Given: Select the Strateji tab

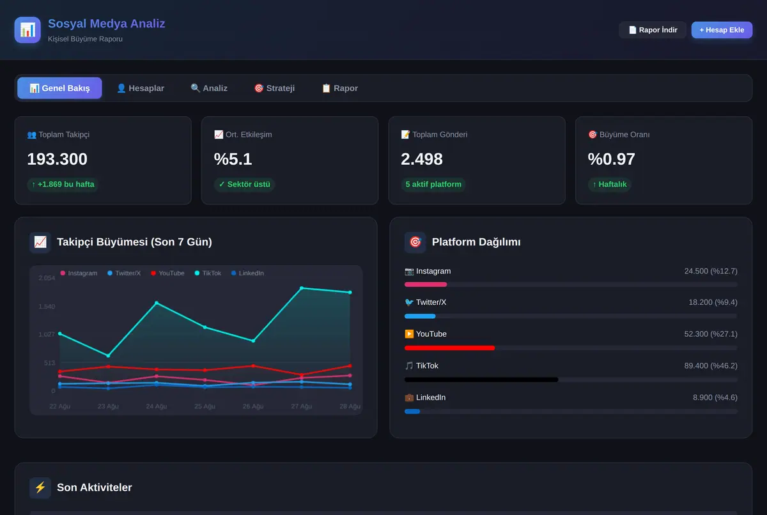Looking at the screenshot, I should point(274,88).
